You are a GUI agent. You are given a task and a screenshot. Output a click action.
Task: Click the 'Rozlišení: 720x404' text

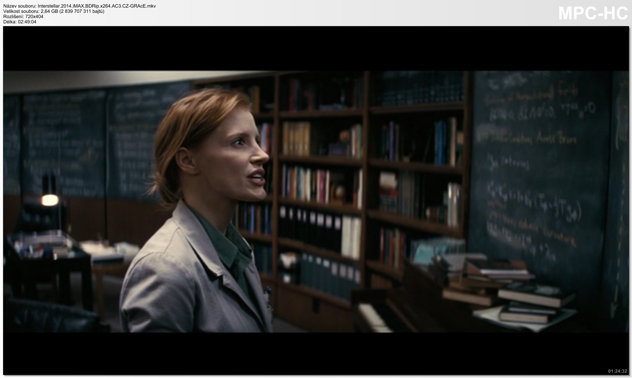(23, 16)
